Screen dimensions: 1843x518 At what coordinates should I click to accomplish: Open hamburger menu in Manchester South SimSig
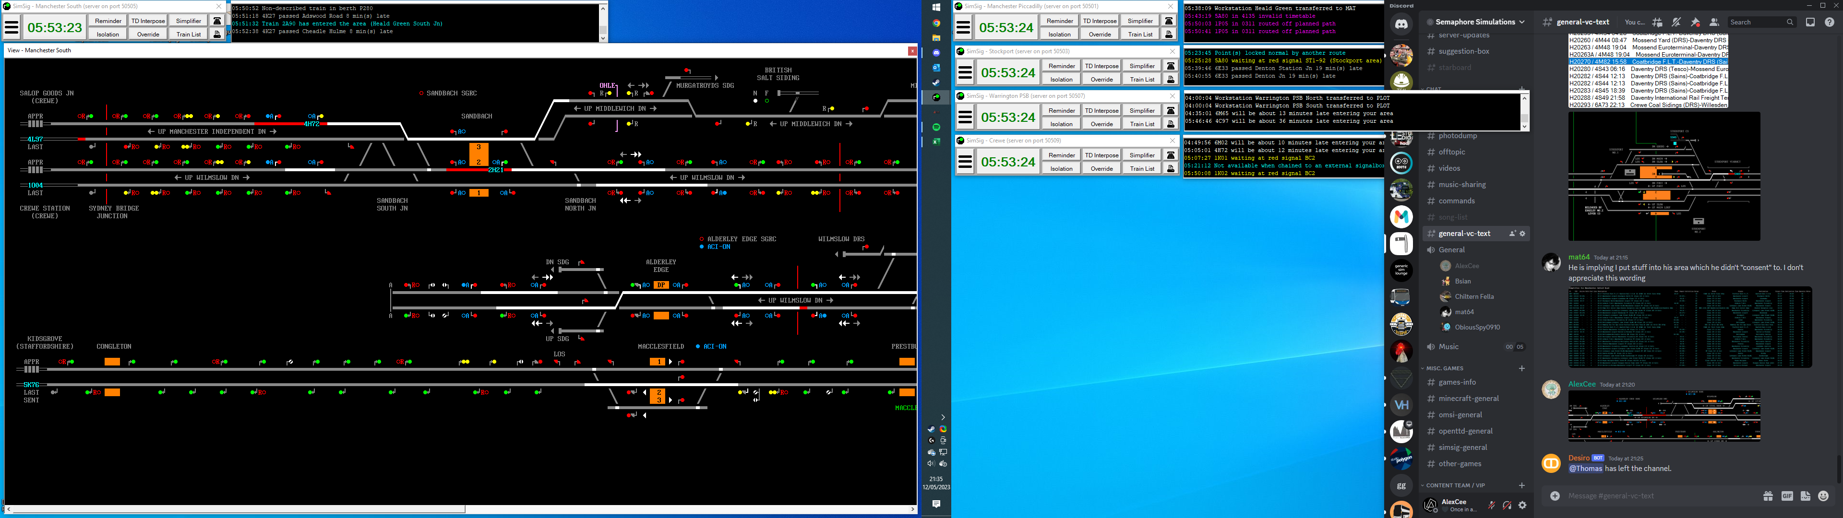[12, 28]
